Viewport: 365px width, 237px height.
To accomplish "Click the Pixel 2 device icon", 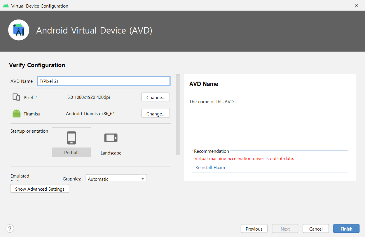I will (16, 97).
